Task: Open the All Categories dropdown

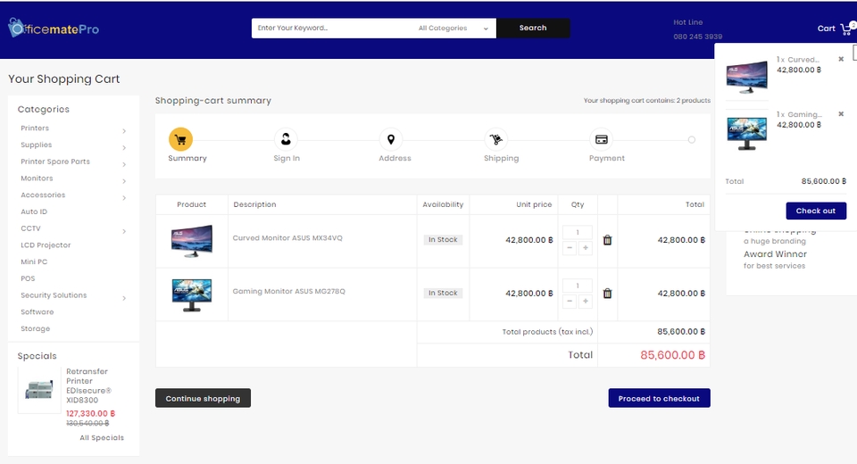Action: pyautogui.click(x=453, y=28)
